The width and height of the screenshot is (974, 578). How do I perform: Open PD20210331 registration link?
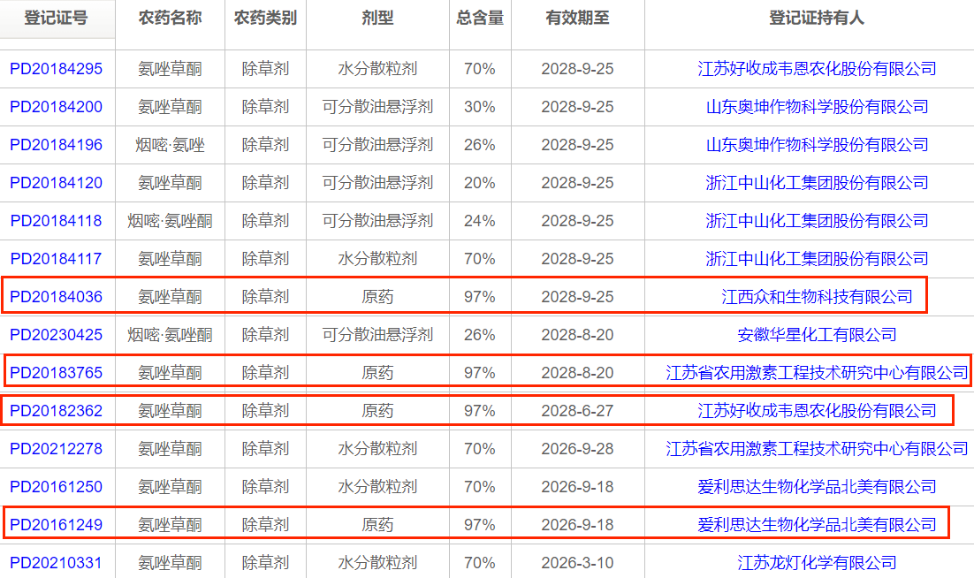[x=56, y=563]
